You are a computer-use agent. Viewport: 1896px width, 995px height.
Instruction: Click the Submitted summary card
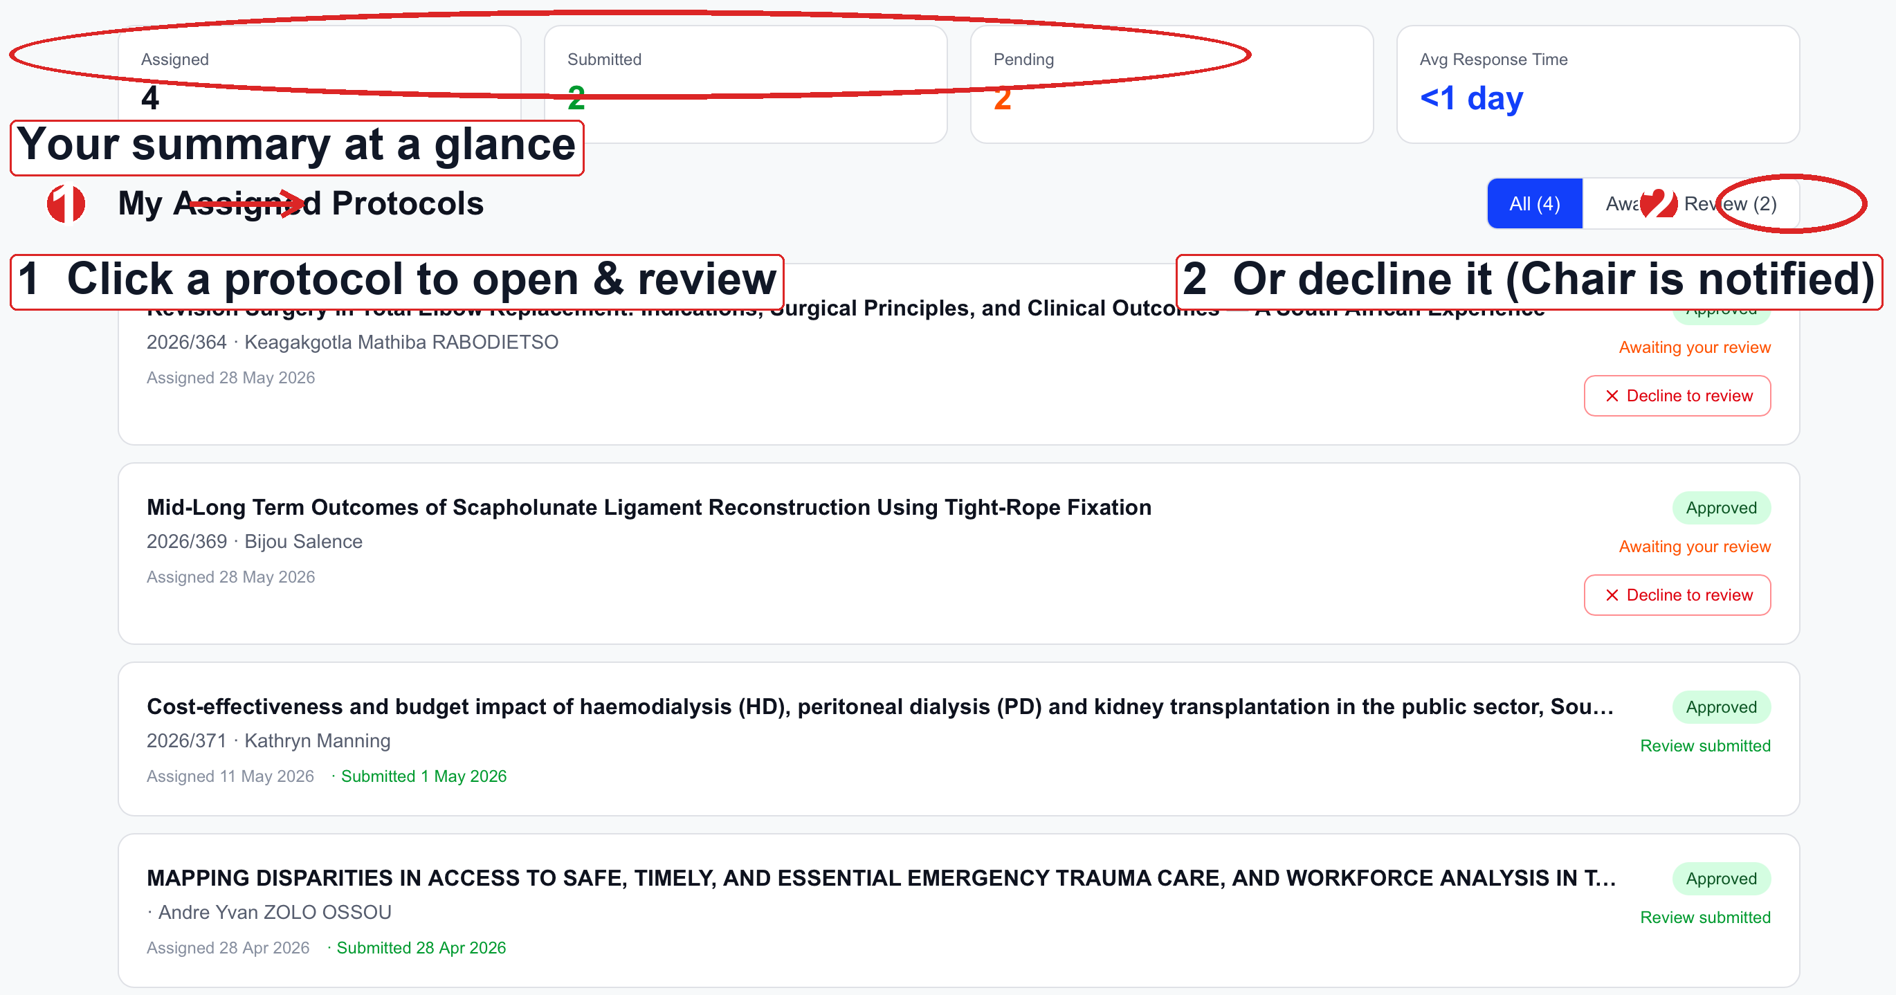pyautogui.click(x=745, y=84)
